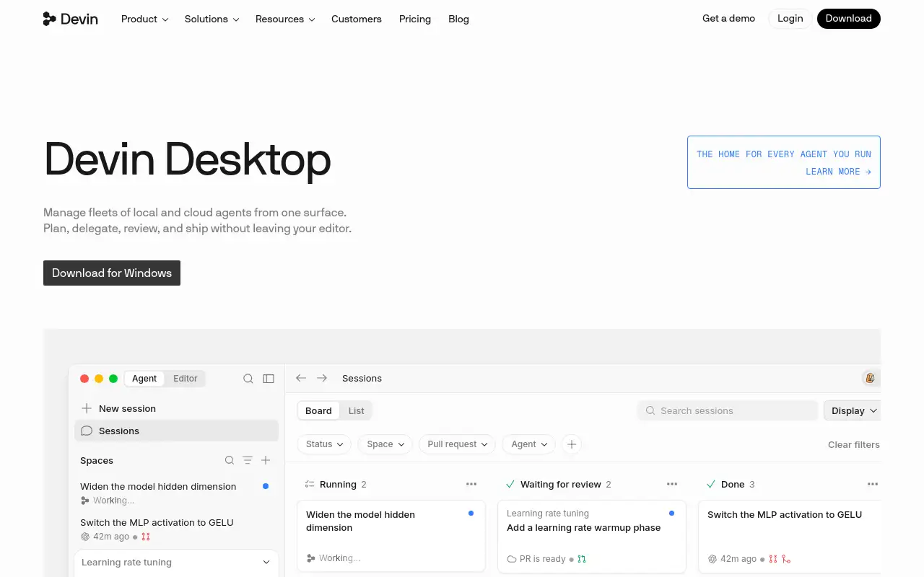The height and width of the screenshot is (577, 924).
Task: Select the List view
Action: 357,410
